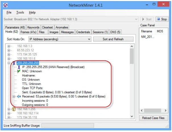Click the green MAC address icon
This screenshot has width=172, height=132.
coord(19,71)
